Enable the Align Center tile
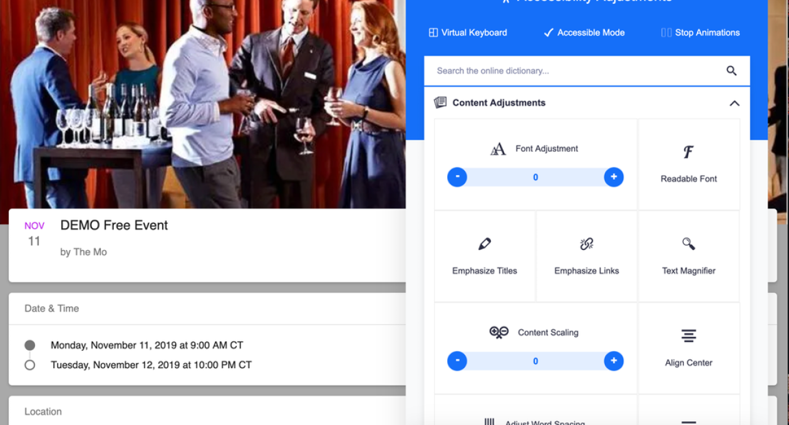This screenshot has height=425, width=789. coord(689,348)
